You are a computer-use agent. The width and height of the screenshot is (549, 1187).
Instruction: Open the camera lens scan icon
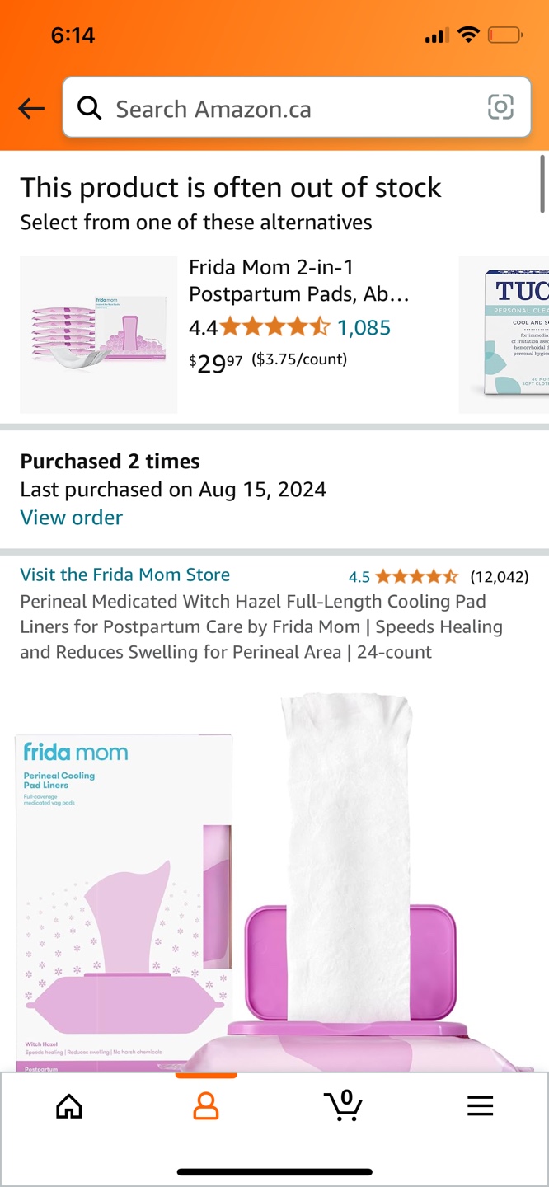(500, 107)
